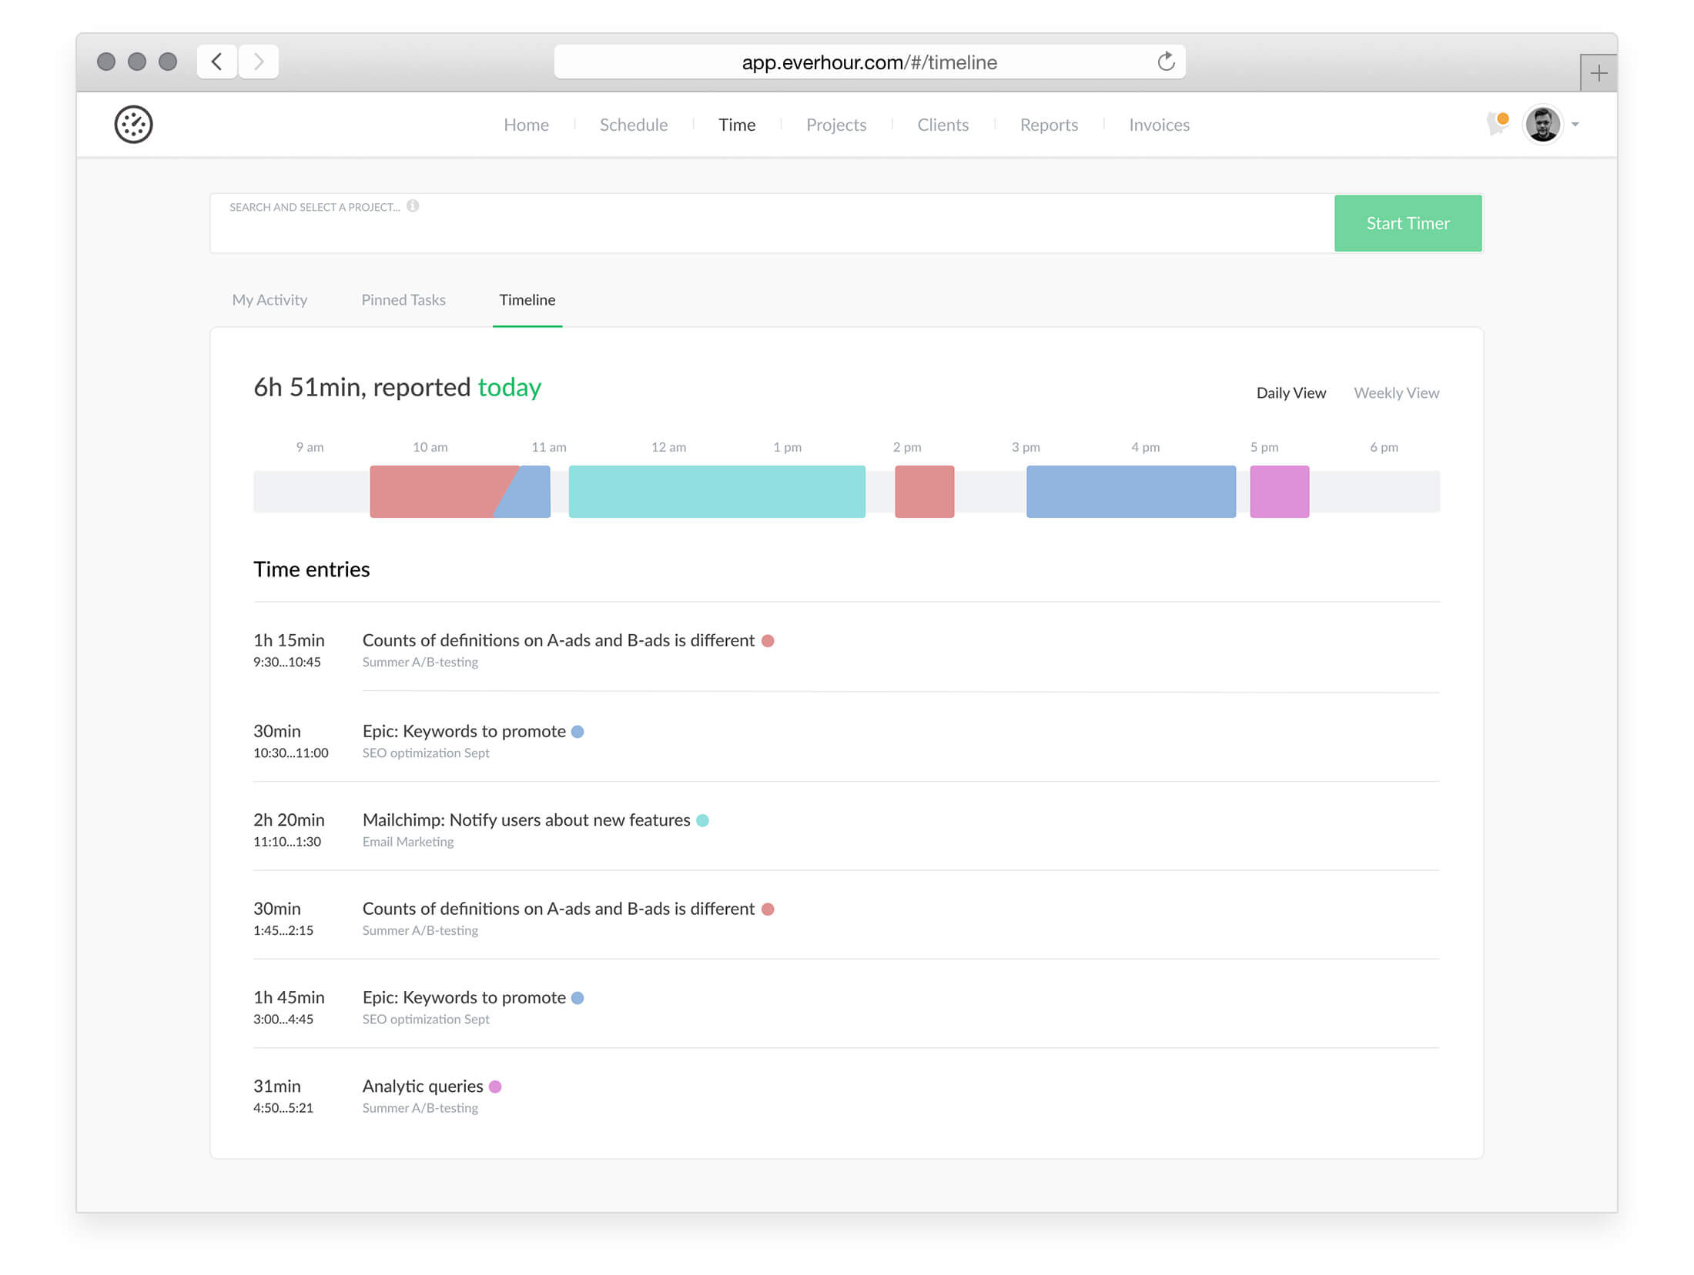Screen dimensions: 1694x1275
Task: Open the Invoices menu item
Action: click(x=1159, y=125)
